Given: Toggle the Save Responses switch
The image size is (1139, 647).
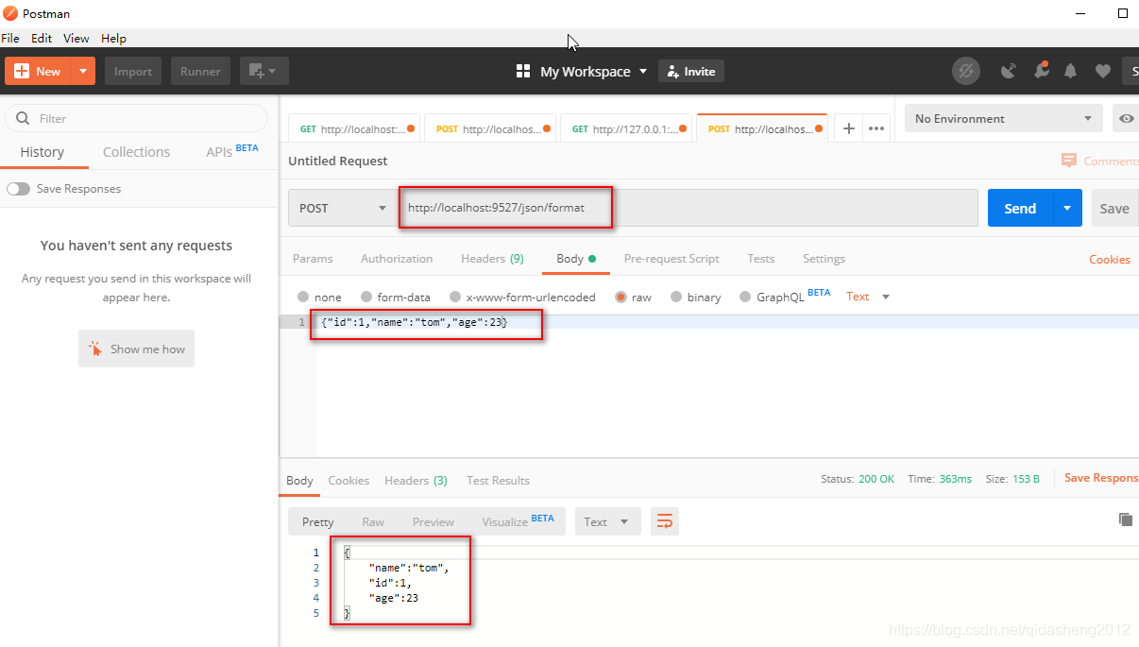Looking at the screenshot, I should coord(18,189).
